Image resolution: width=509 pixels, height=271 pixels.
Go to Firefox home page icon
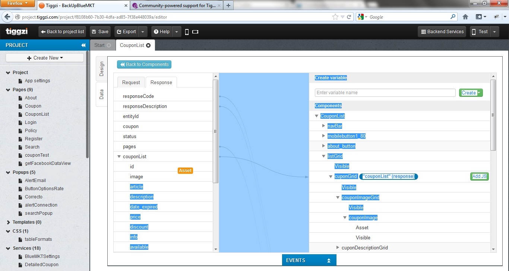point(465,17)
